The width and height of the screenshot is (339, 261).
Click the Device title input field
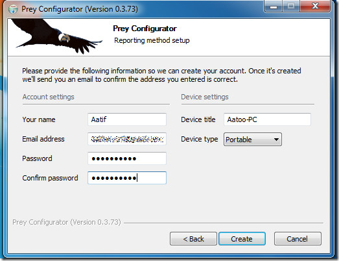click(267, 119)
